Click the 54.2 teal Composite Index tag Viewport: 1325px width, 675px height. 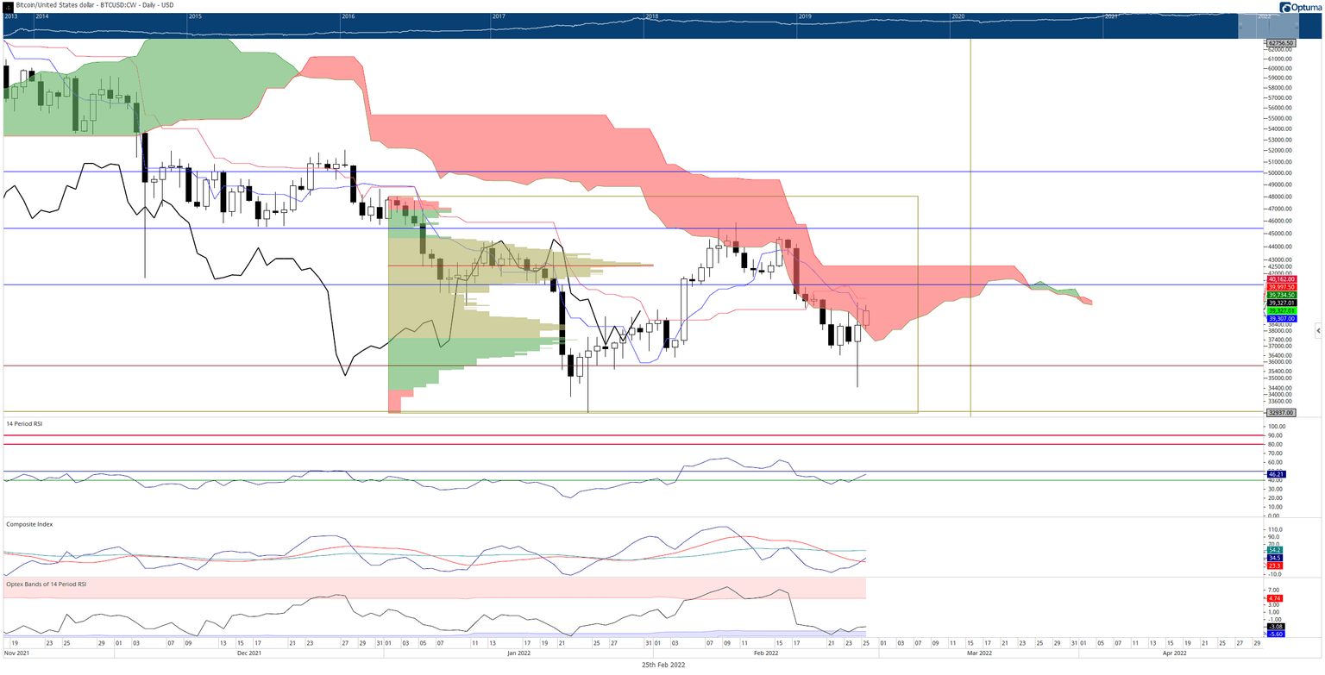point(1276,550)
